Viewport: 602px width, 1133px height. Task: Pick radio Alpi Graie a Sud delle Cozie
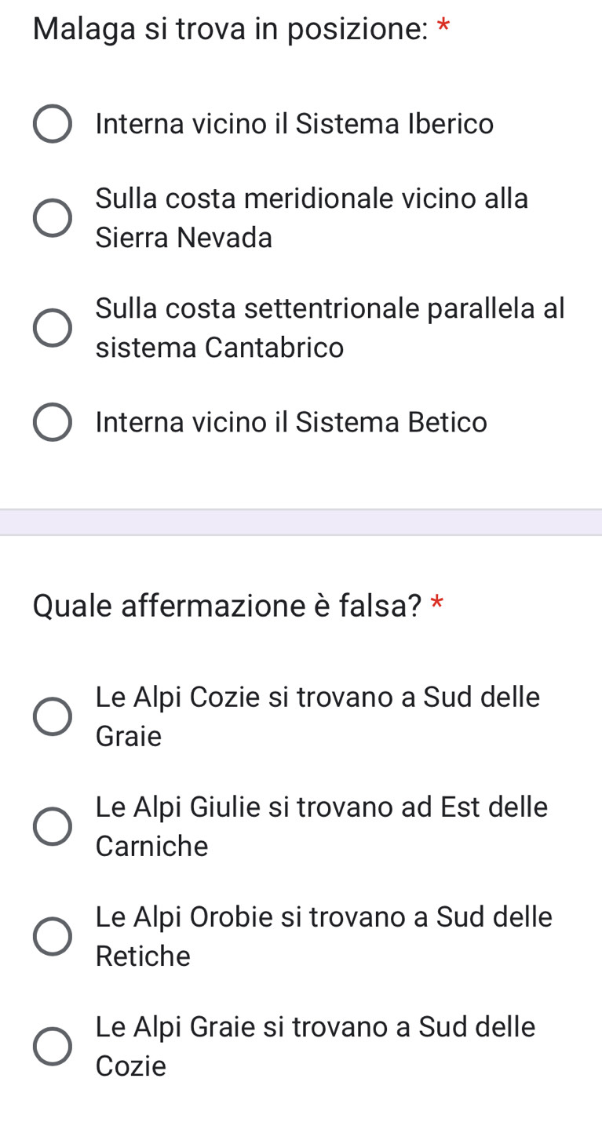pos(53,1046)
